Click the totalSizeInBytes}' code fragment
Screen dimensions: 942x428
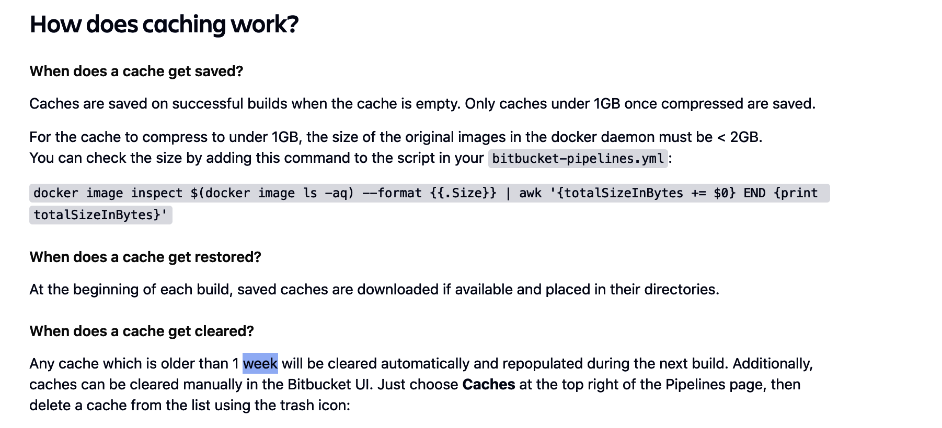click(x=101, y=215)
